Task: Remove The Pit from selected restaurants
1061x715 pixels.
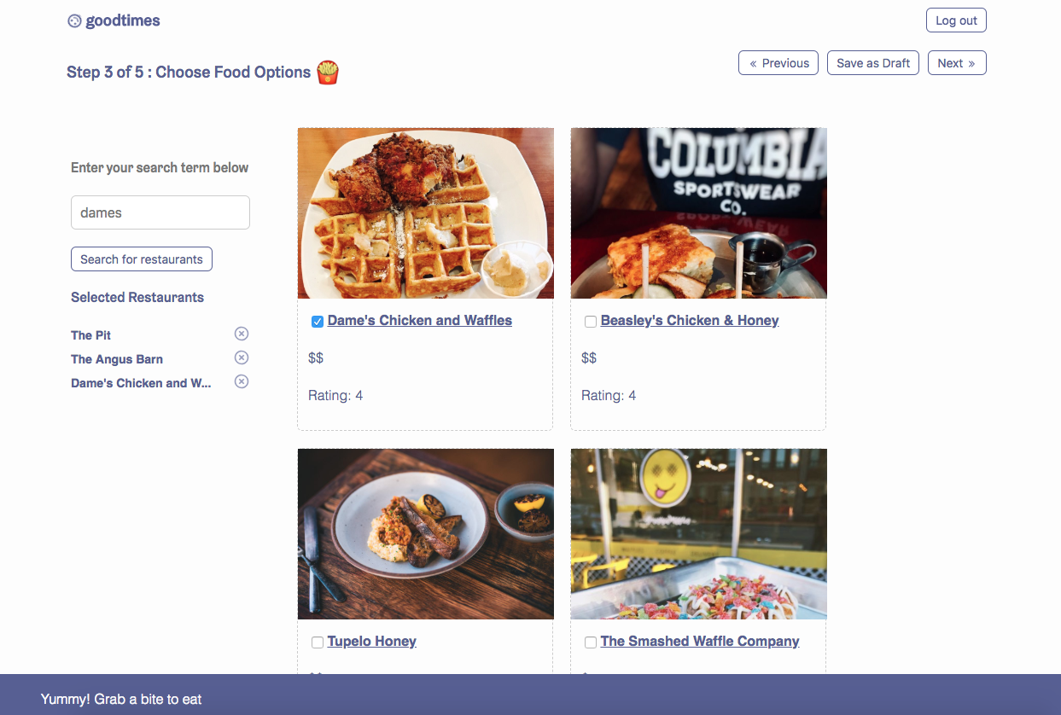Action: click(x=242, y=334)
